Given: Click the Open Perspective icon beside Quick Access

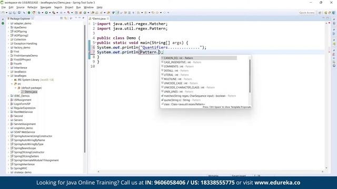Looking at the screenshot, I should (x=320, y=13).
